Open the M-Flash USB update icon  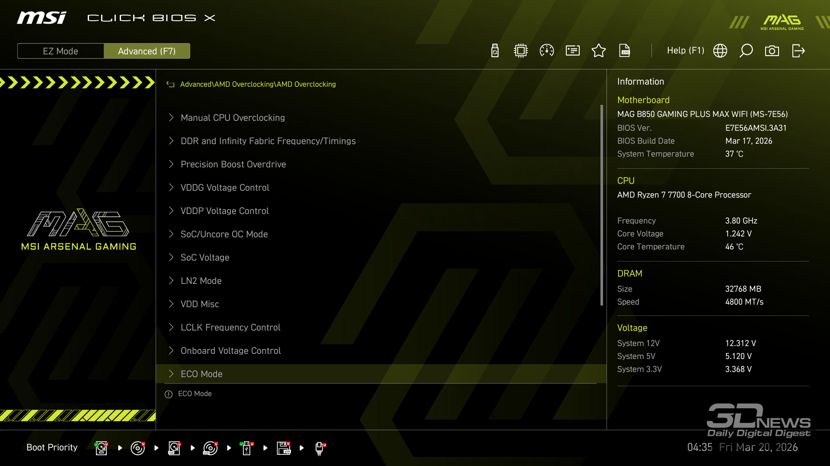495,51
